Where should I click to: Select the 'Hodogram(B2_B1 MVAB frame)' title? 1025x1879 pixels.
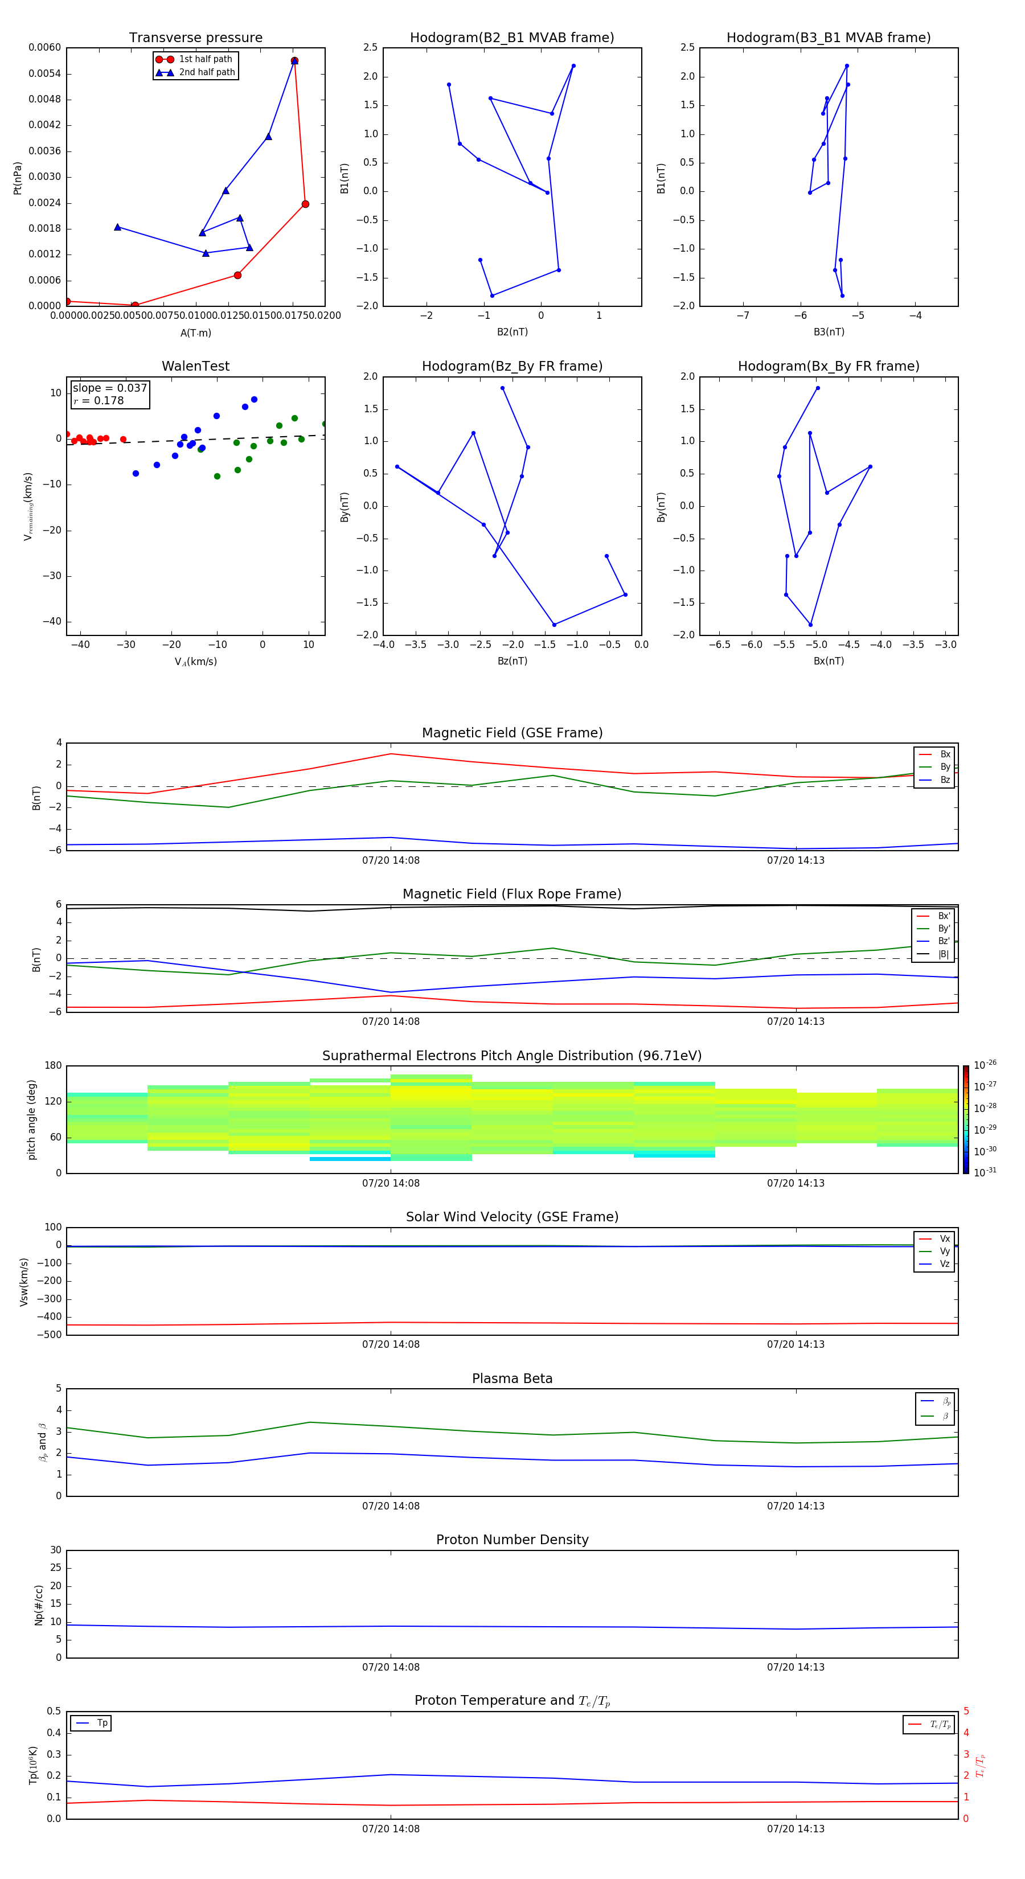point(512,38)
